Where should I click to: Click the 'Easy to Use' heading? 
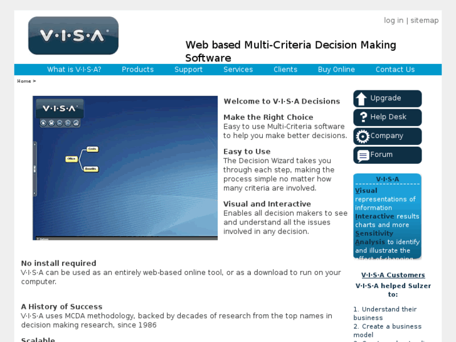[247, 152]
